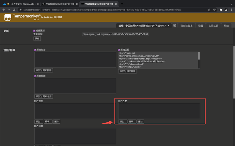Reload the page with refresh icon

point(14,10)
